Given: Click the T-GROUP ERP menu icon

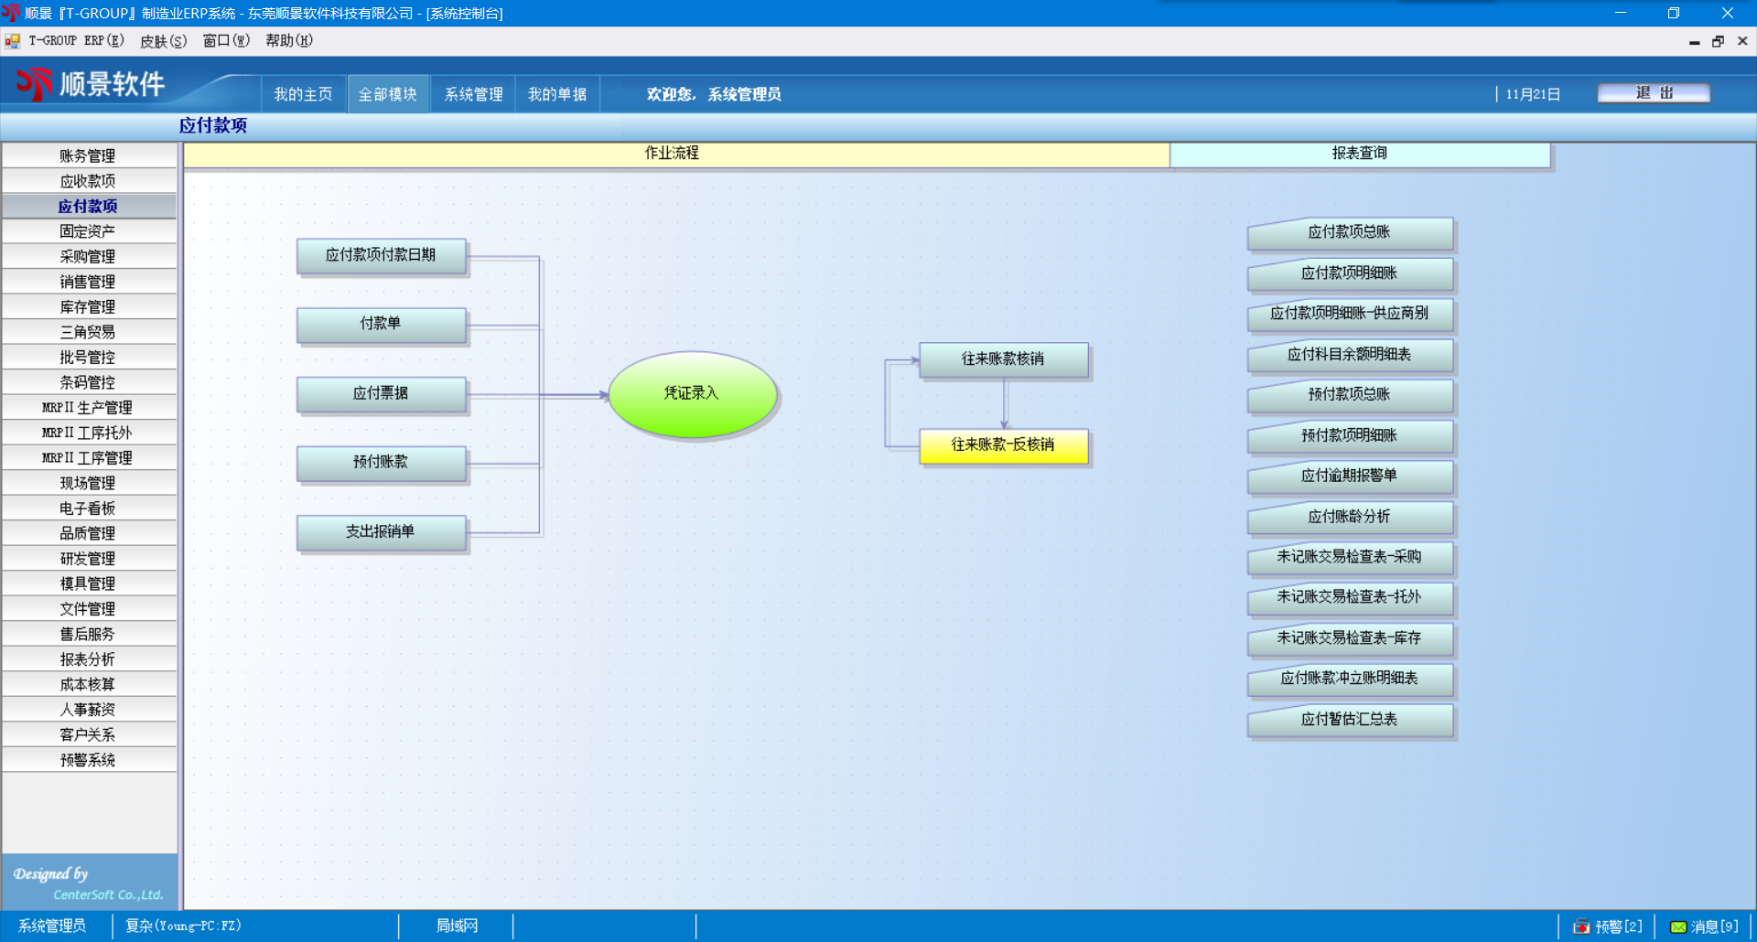Looking at the screenshot, I should tap(13, 41).
